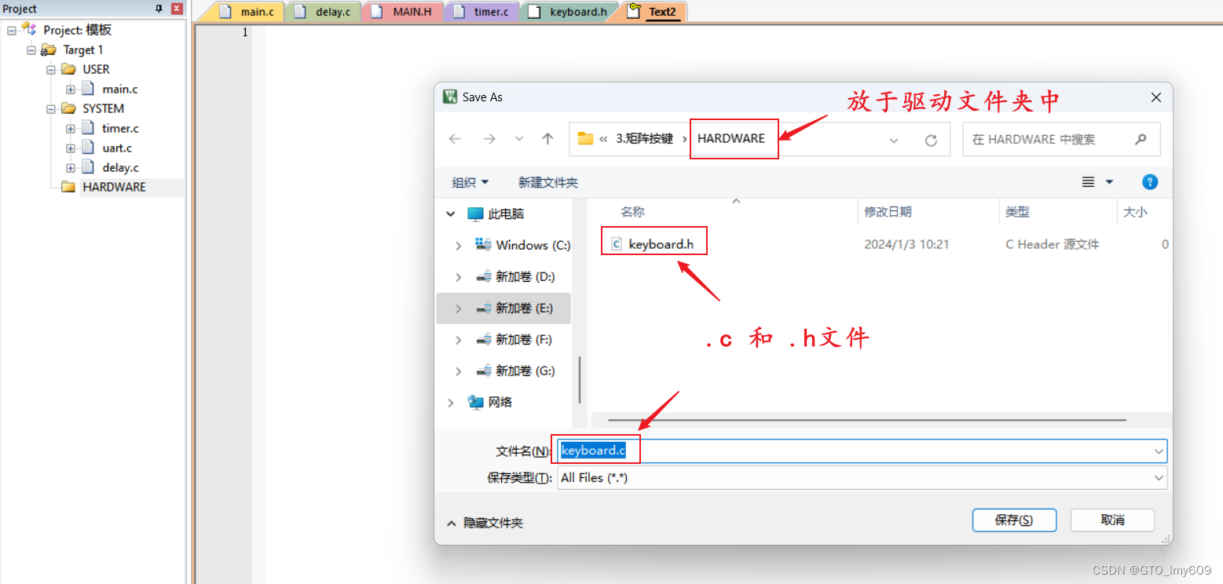1223x584 pixels.
Task: Select uart.c in the project tree
Action: point(117,148)
